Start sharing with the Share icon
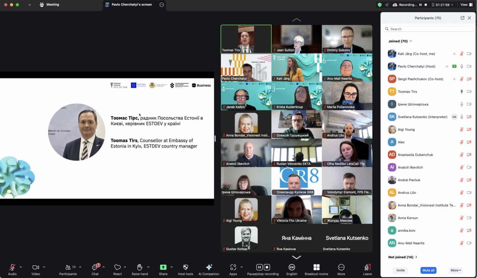Screen dimensions: 477x278 163,268
